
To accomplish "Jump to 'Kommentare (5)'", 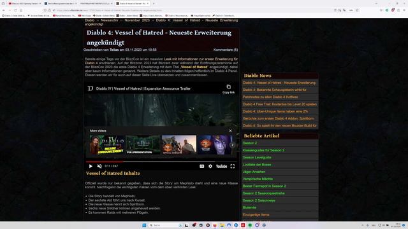I will click(226, 50).
